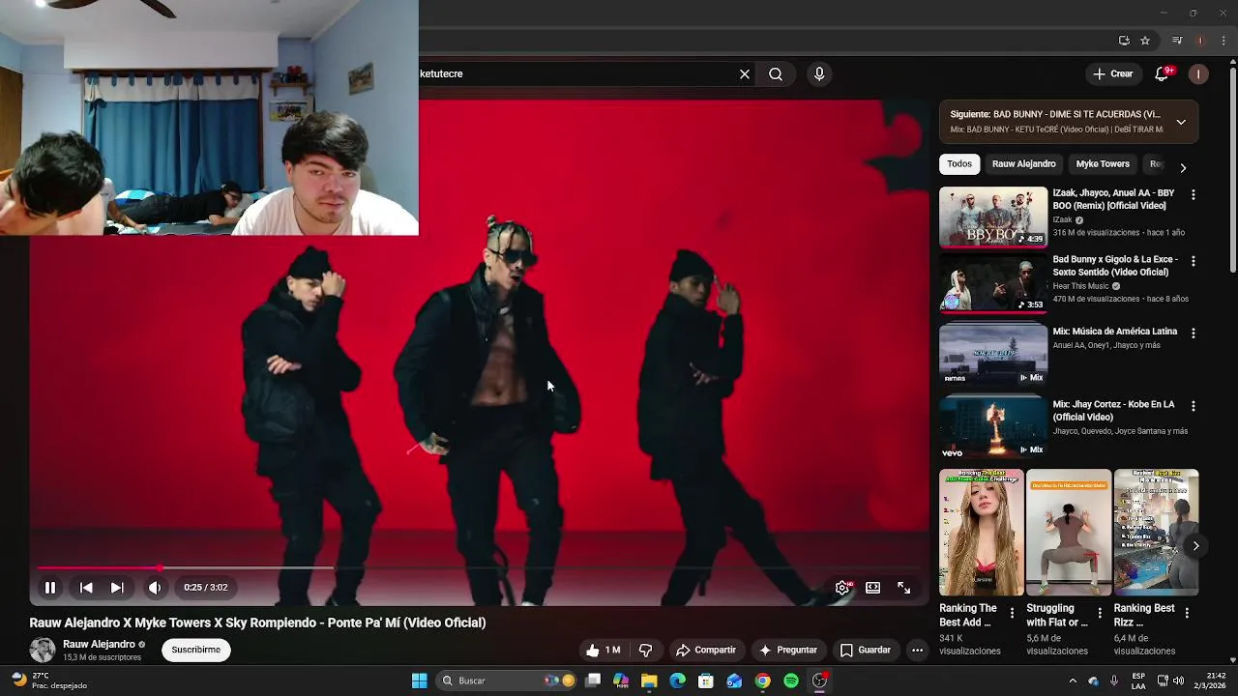
Task: Open 'Ranking The Best Add' short
Action: [x=981, y=533]
